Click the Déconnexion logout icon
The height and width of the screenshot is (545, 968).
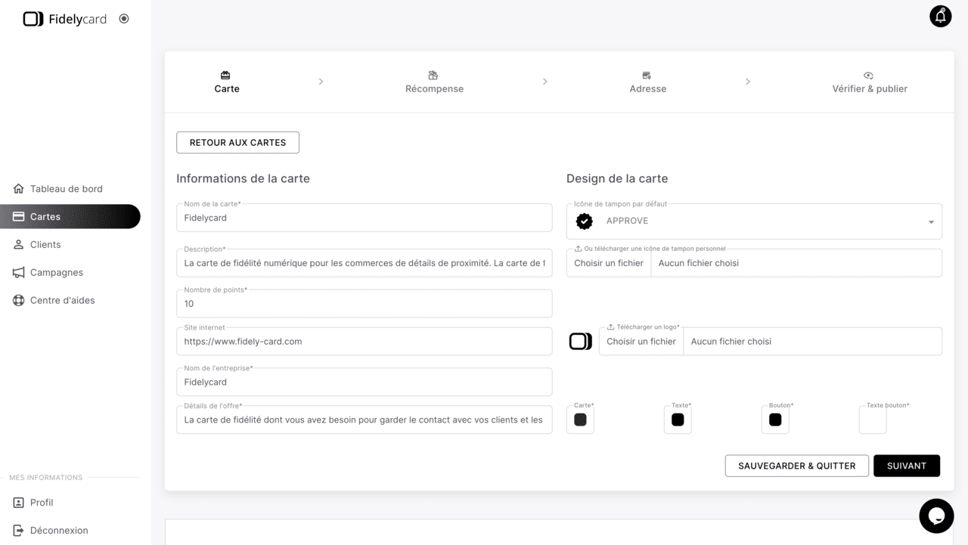coord(19,531)
